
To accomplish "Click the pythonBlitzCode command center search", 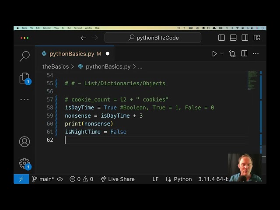I will coord(153,38).
